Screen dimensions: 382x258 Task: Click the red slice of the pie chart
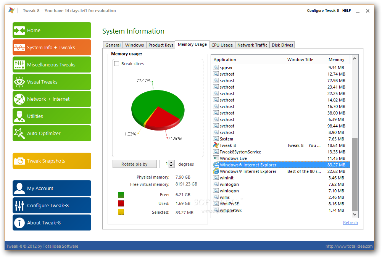click(162, 119)
